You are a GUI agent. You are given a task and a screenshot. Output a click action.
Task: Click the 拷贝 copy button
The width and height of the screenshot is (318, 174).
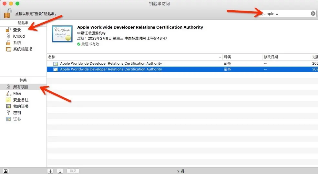(73, 171)
